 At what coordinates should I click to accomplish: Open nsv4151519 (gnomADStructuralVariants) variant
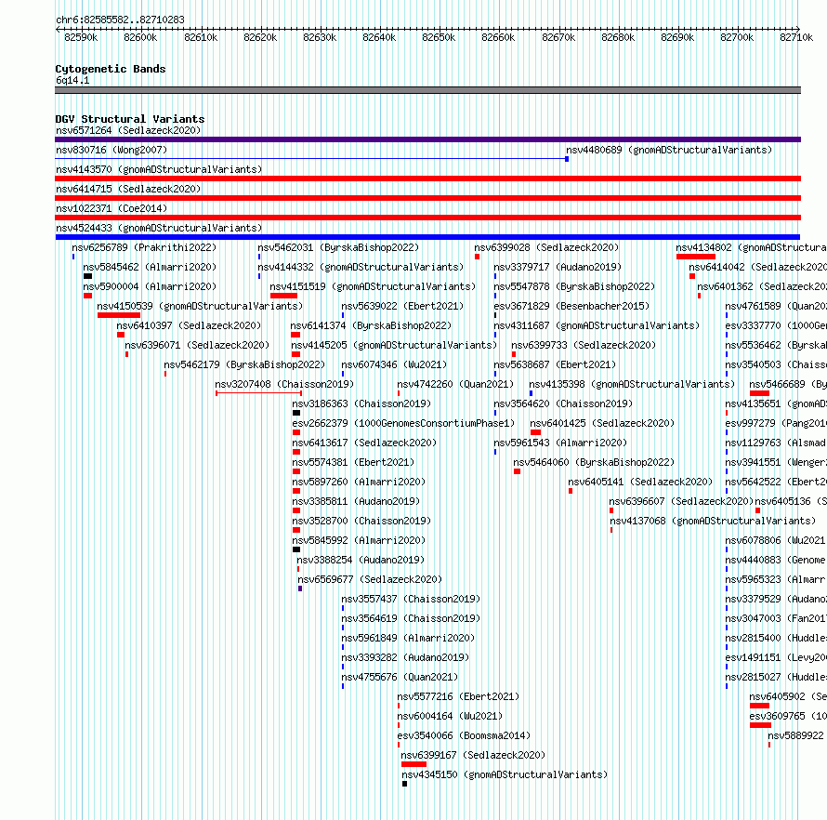[373, 286]
